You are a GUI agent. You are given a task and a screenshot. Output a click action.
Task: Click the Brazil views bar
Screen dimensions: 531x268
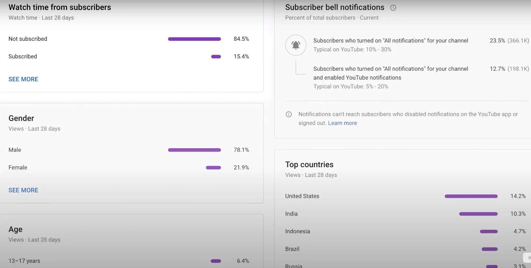(490, 249)
